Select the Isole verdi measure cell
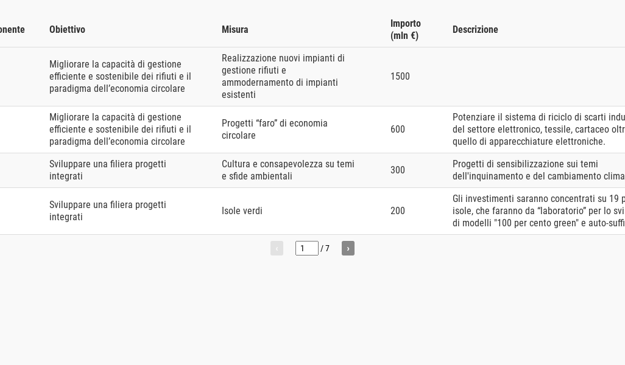 click(x=242, y=211)
